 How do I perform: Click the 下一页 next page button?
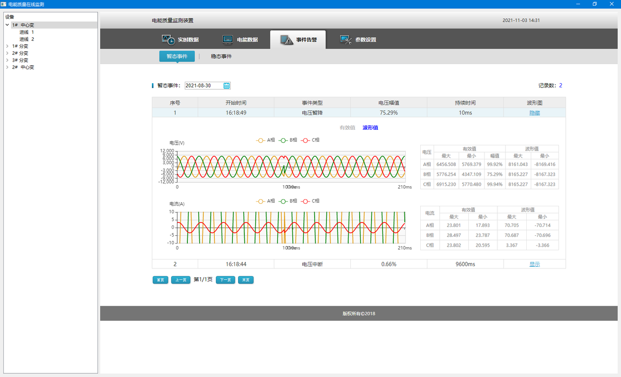click(x=225, y=280)
